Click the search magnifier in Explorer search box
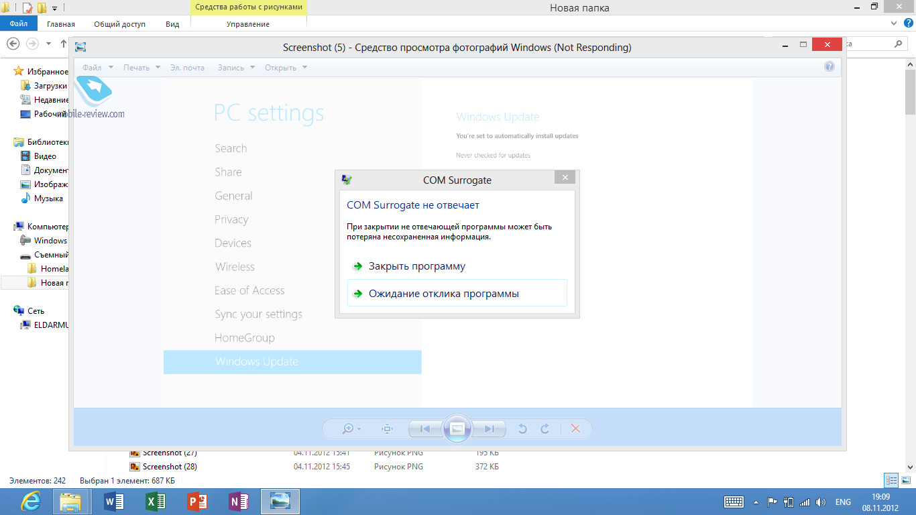Image resolution: width=916 pixels, height=515 pixels. click(899, 44)
